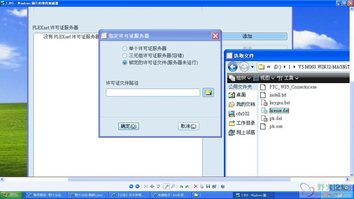This screenshot has height=199, width=354.
Task: Select cfx102 computer in the sidebar
Action: pos(239,113)
